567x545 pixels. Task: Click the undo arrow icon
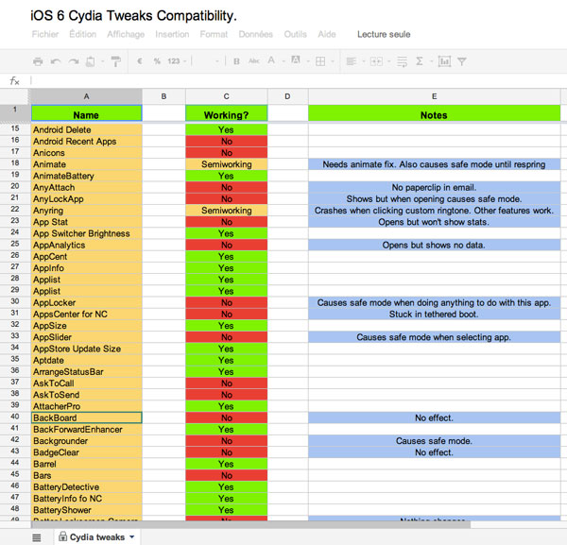click(56, 61)
